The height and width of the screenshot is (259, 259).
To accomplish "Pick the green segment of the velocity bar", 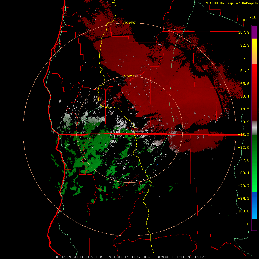I will click(254, 163).
